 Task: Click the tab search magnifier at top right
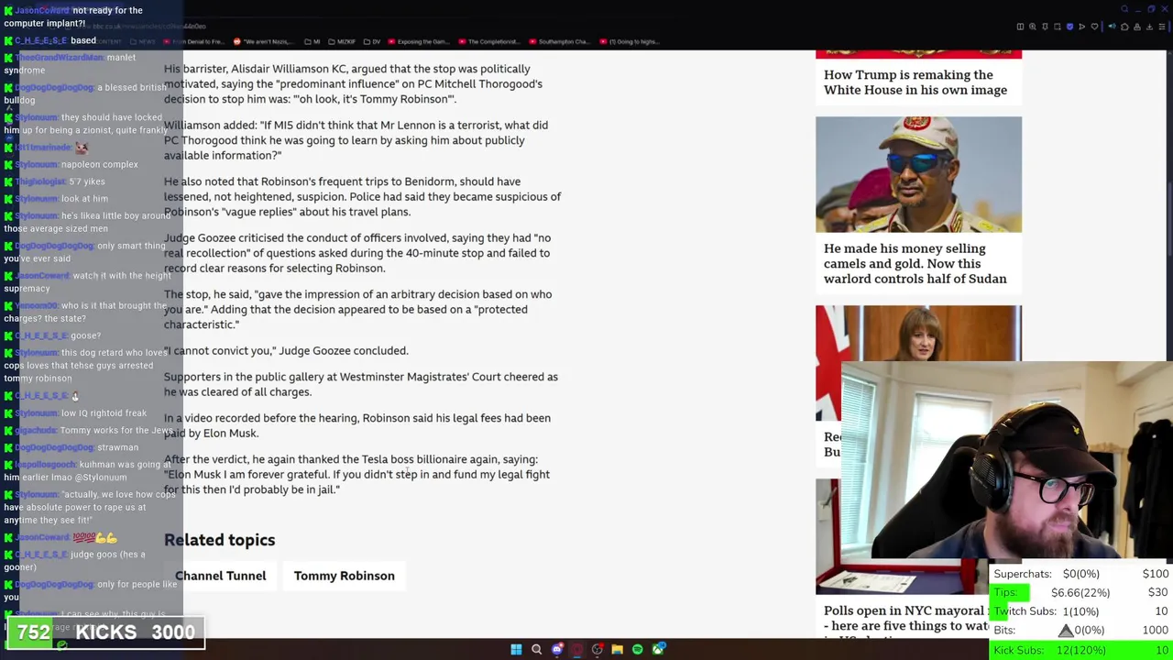click(x=1124, y=9)
